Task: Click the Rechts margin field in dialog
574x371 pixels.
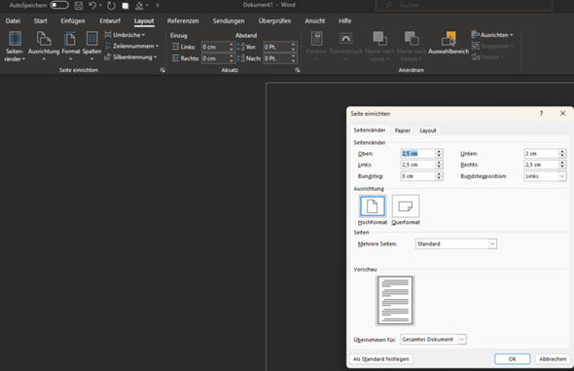Action: pos(541,165)
